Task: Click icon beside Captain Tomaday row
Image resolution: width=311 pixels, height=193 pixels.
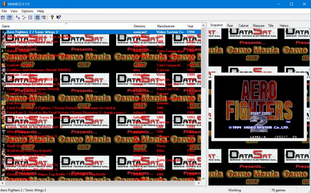Action: click(4, 75)
